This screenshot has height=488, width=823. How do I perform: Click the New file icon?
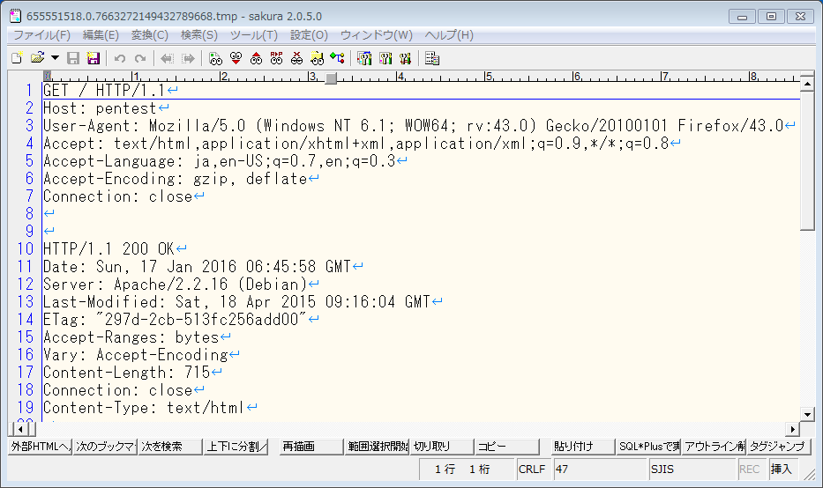(16, 58)
